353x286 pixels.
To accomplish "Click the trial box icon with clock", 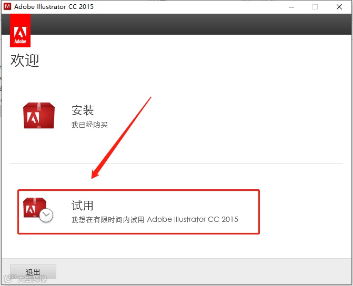I will click(38, 209).
